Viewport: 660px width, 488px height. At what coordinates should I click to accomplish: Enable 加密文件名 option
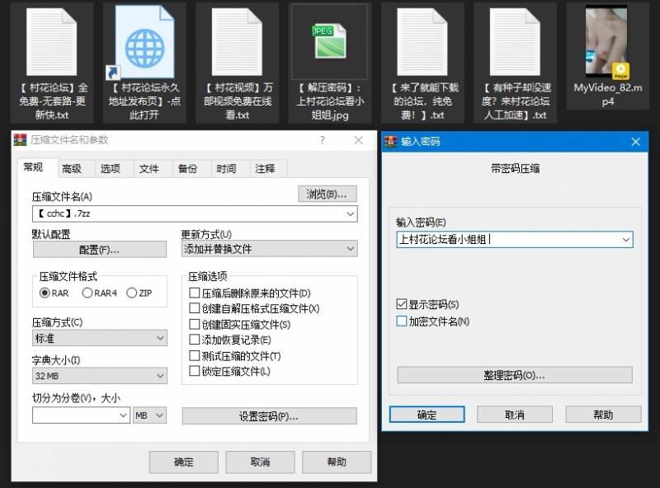399,321
